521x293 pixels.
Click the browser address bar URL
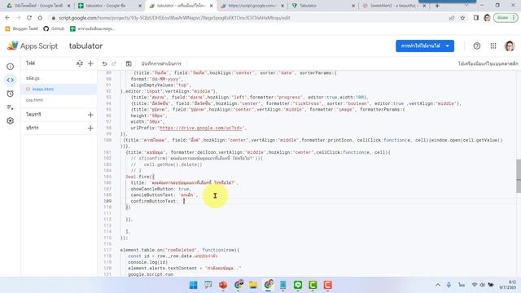(174, 18)
